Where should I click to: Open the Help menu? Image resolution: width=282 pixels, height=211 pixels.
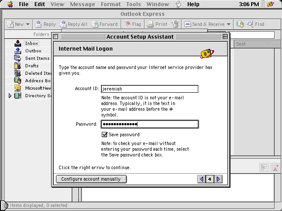point(193,4)
